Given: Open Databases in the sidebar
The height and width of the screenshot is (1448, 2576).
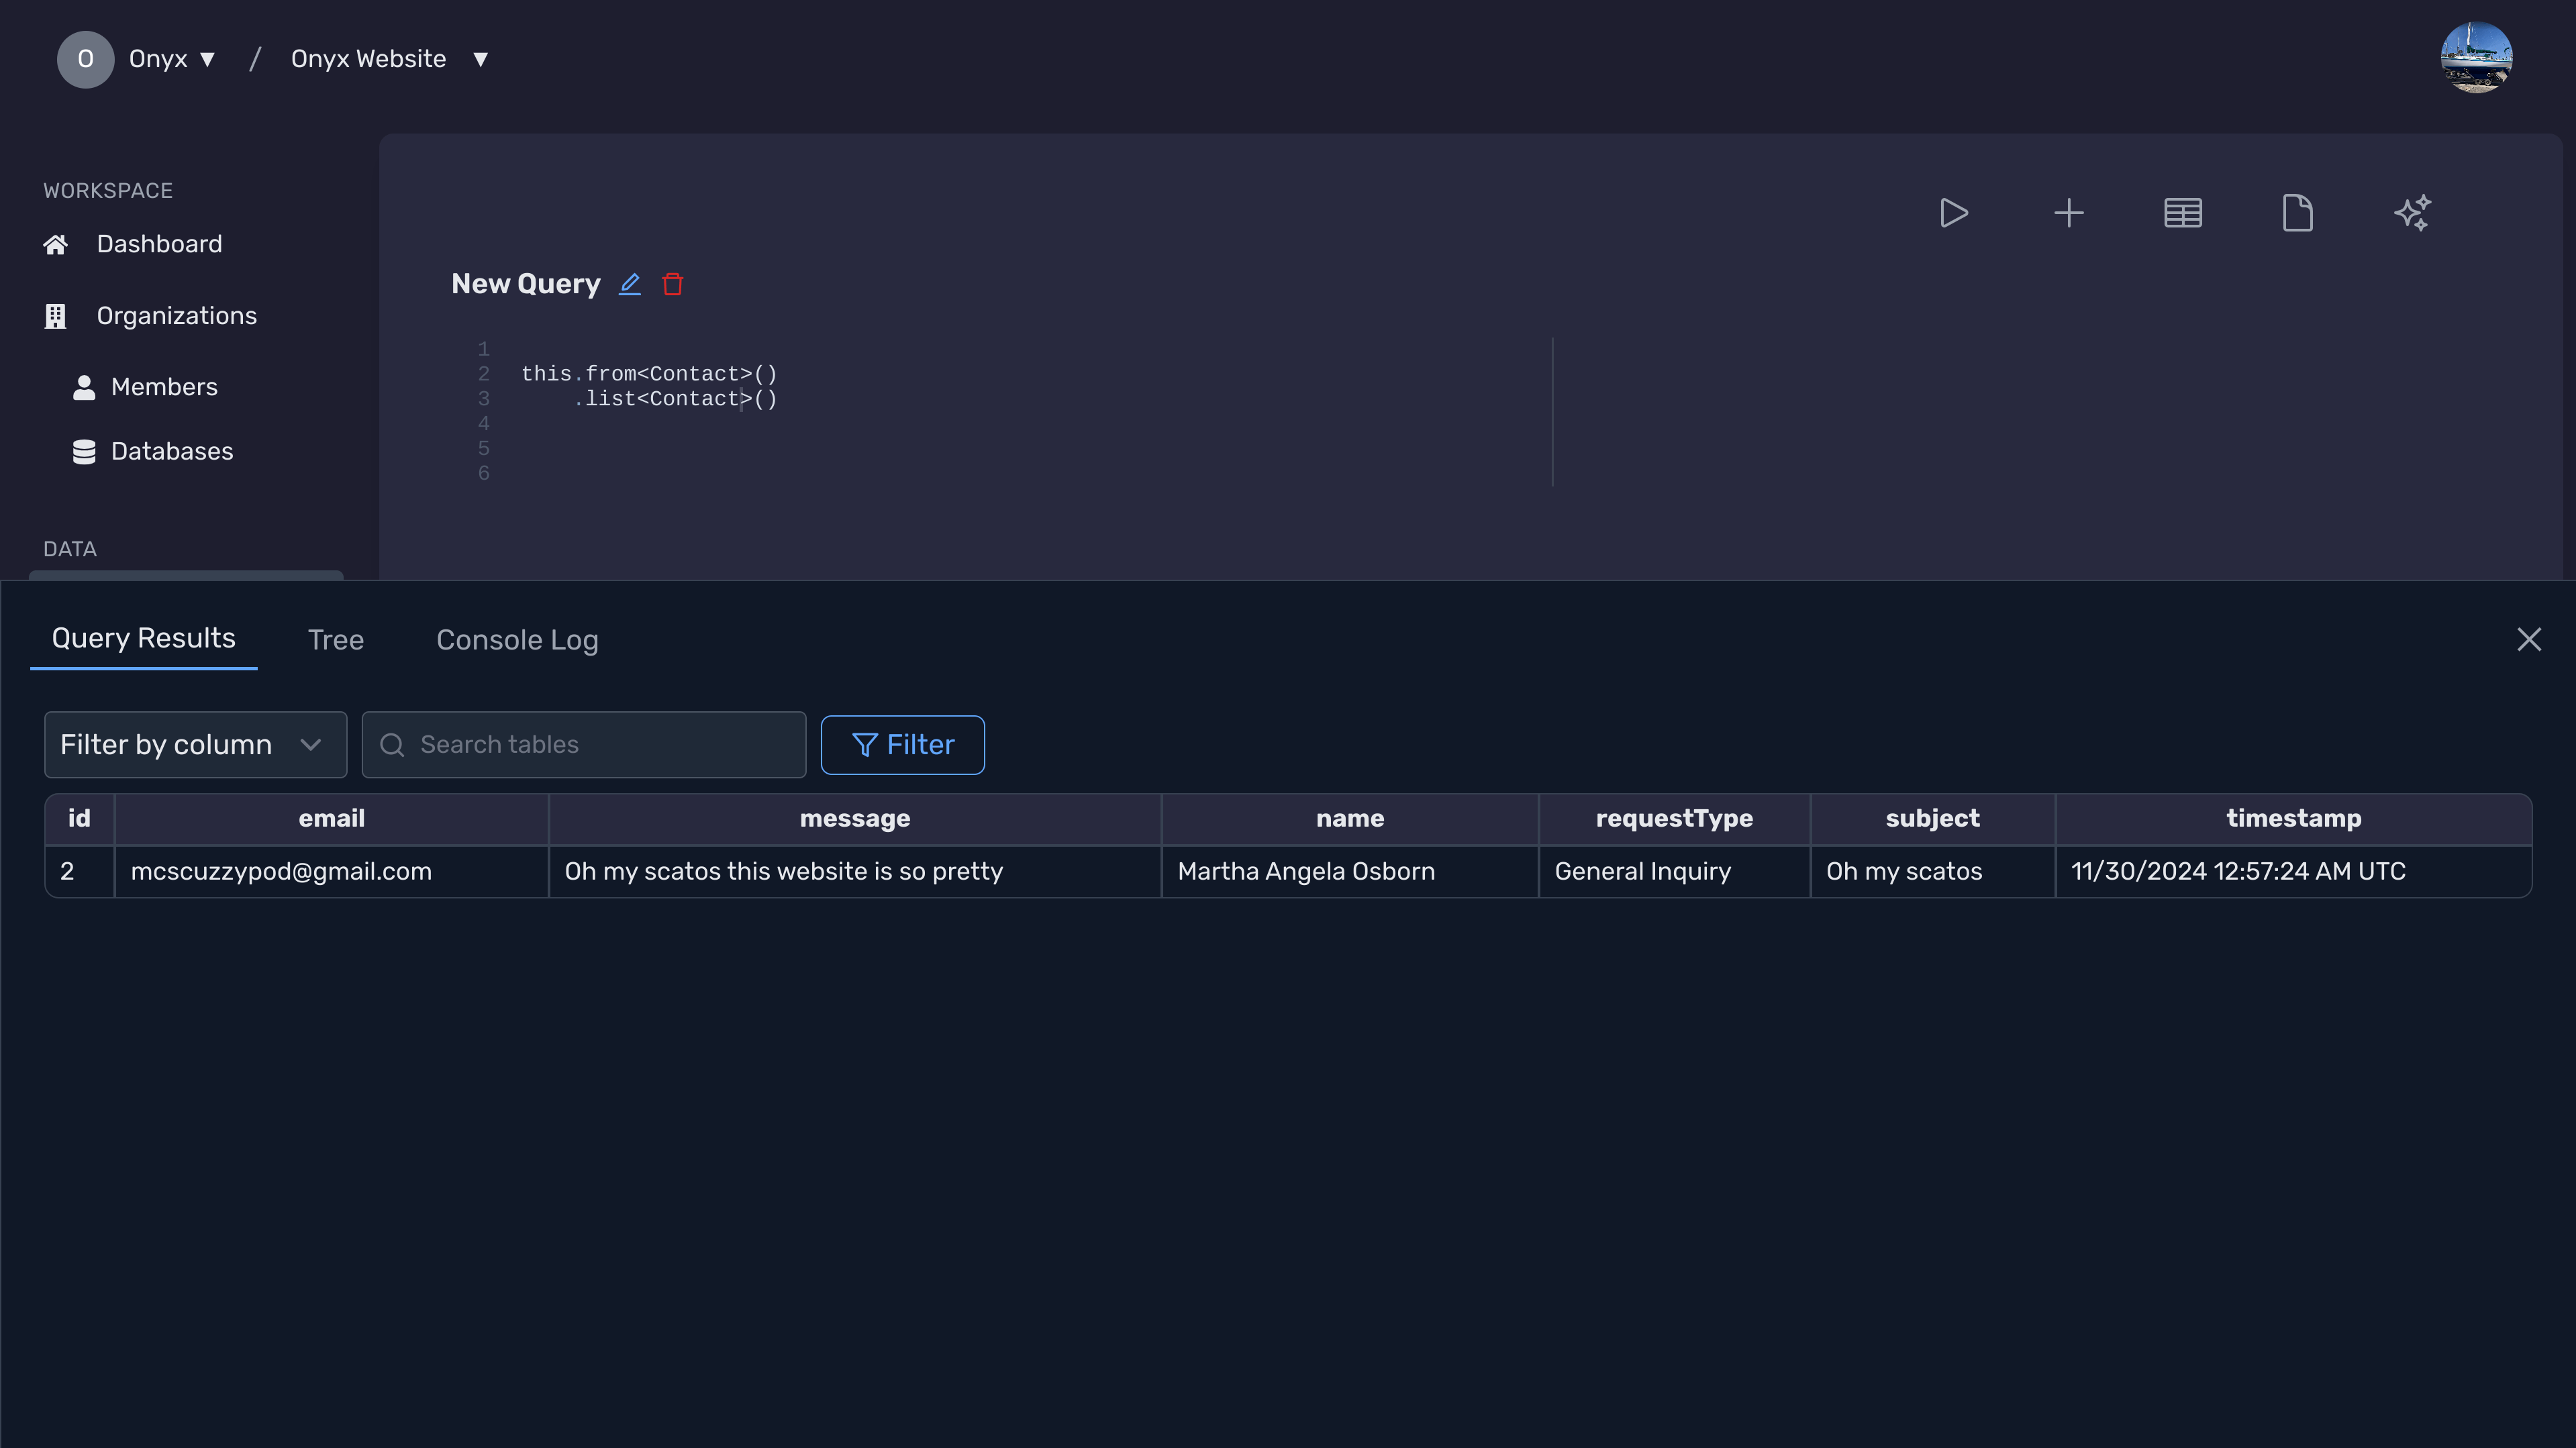Looking at the screenshot, I should coord(172,452).
